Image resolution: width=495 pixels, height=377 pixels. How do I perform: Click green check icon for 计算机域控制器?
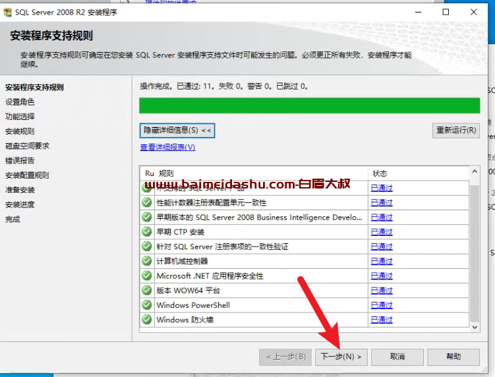click(147, 261)
